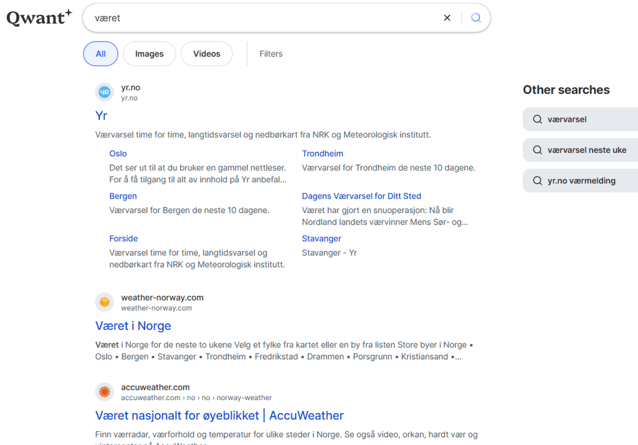
Task: Search suggestion 'værvarsel neste uke'
Action: [x=580, y=150]
